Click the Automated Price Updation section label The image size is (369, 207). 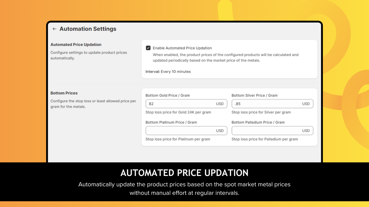(76, 45)
